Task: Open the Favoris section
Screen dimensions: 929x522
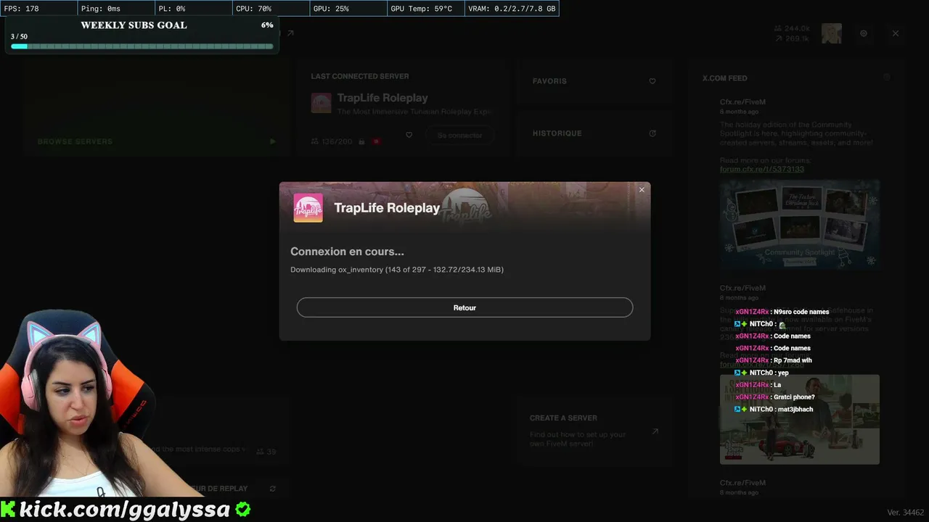Action: (x=594, y=81)
